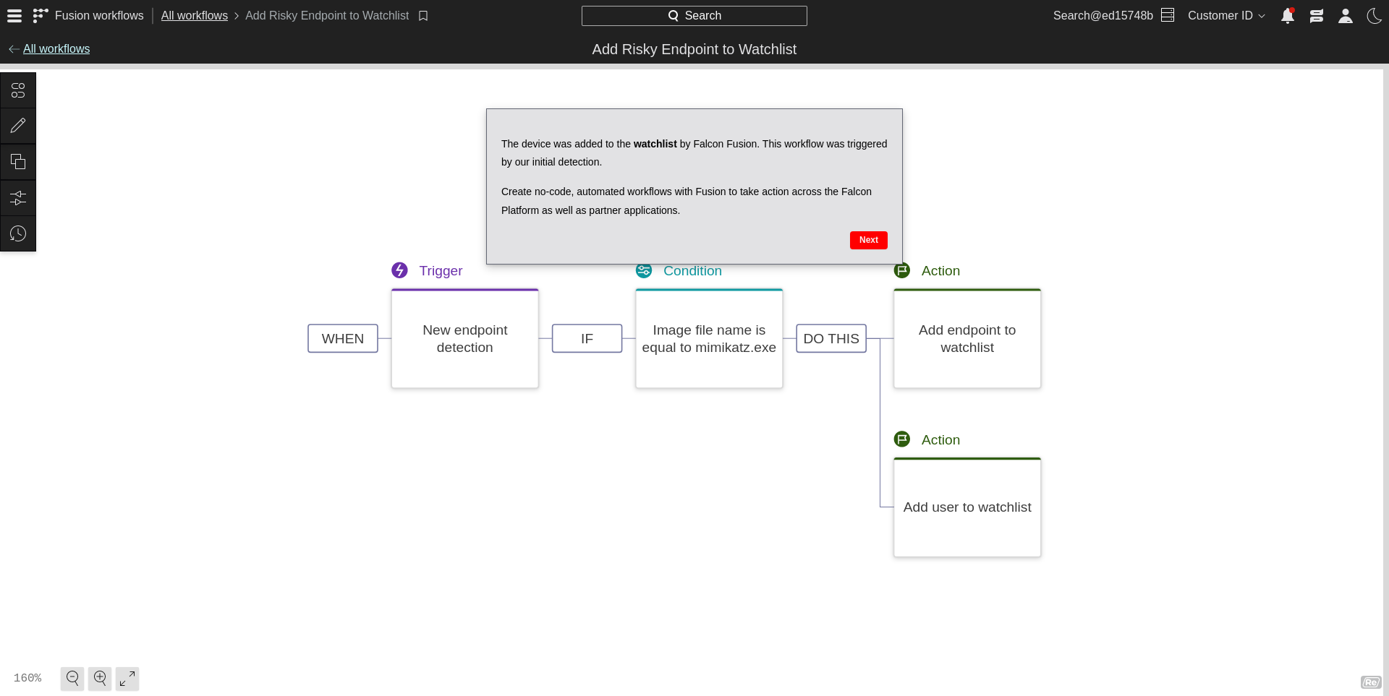Select the pencil edit tool in sidebar
The width and height of the screenshot is (1389, 696).
[18, 125]
